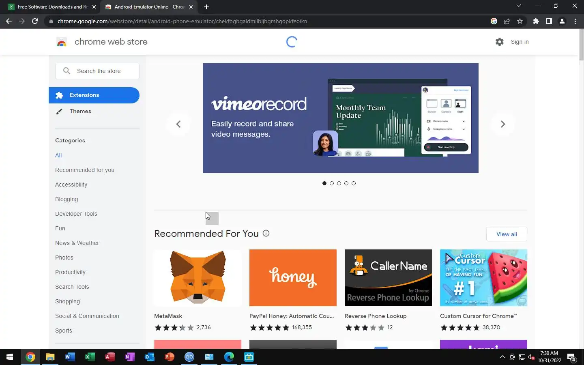Show hidden system tray icons
Viewport: 584px width, 365px height.
502,357
